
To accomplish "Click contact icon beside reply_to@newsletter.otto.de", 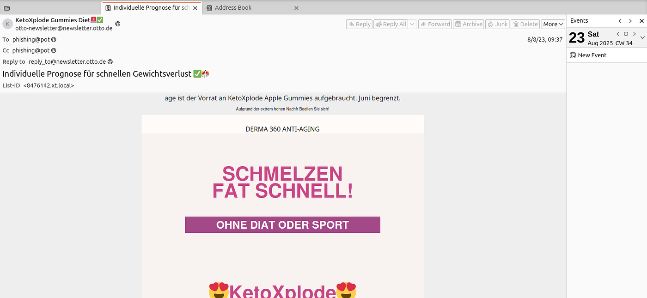I will [110, 61].
